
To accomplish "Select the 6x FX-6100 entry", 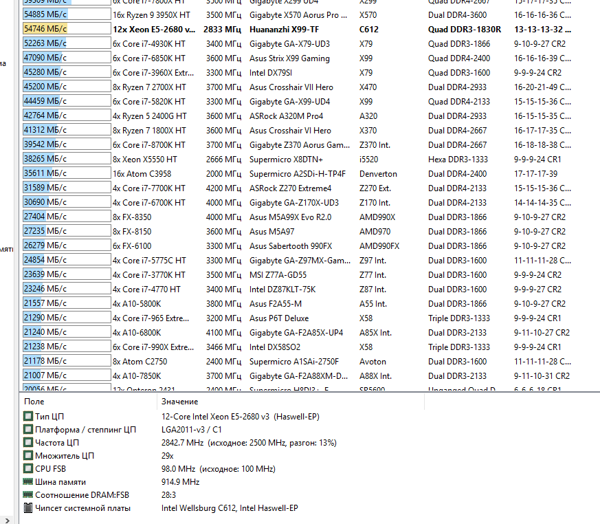I will pyautogui.click(x=132, y=245).
